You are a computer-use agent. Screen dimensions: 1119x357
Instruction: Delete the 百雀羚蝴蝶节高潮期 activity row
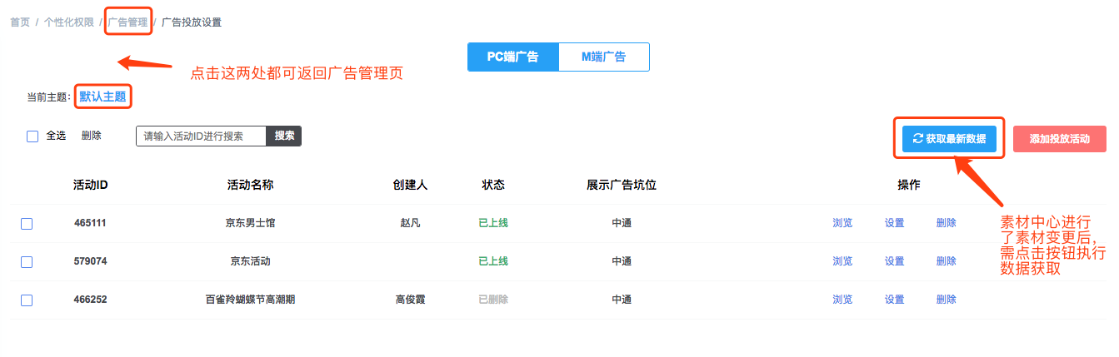[946, 300]
